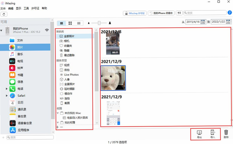233x144 pixels.
Task: Open the 许可证 menu
Action: 35,8
